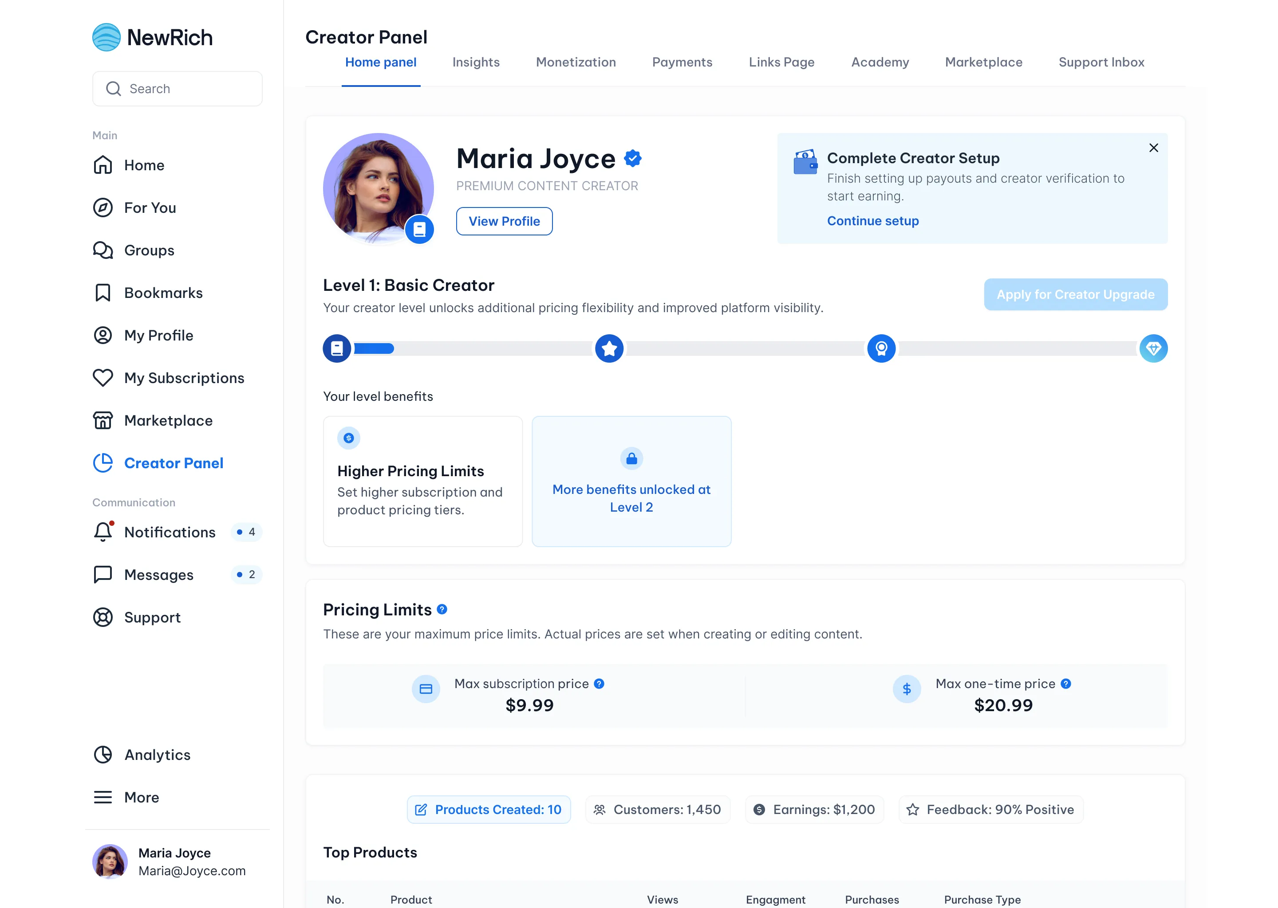This screenshot has width=1278, height=908.
Task: Click the Purchases column header
Action: point(872,900)
